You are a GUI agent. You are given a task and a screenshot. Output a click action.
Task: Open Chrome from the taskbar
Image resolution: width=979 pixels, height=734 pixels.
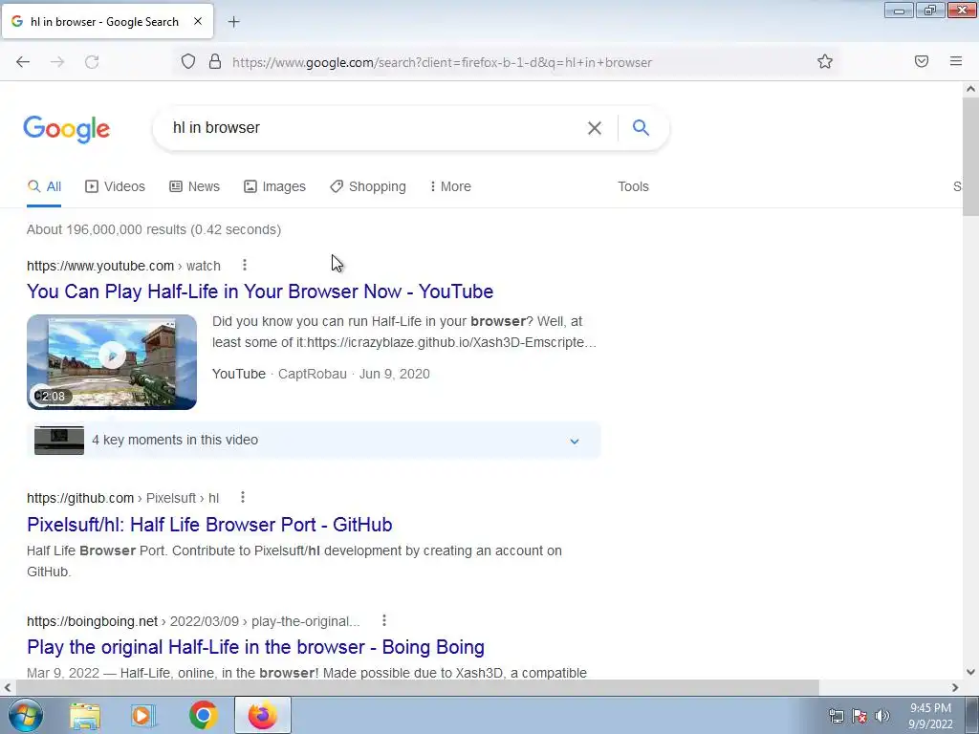pyautogui.click(x=203, y=715)
